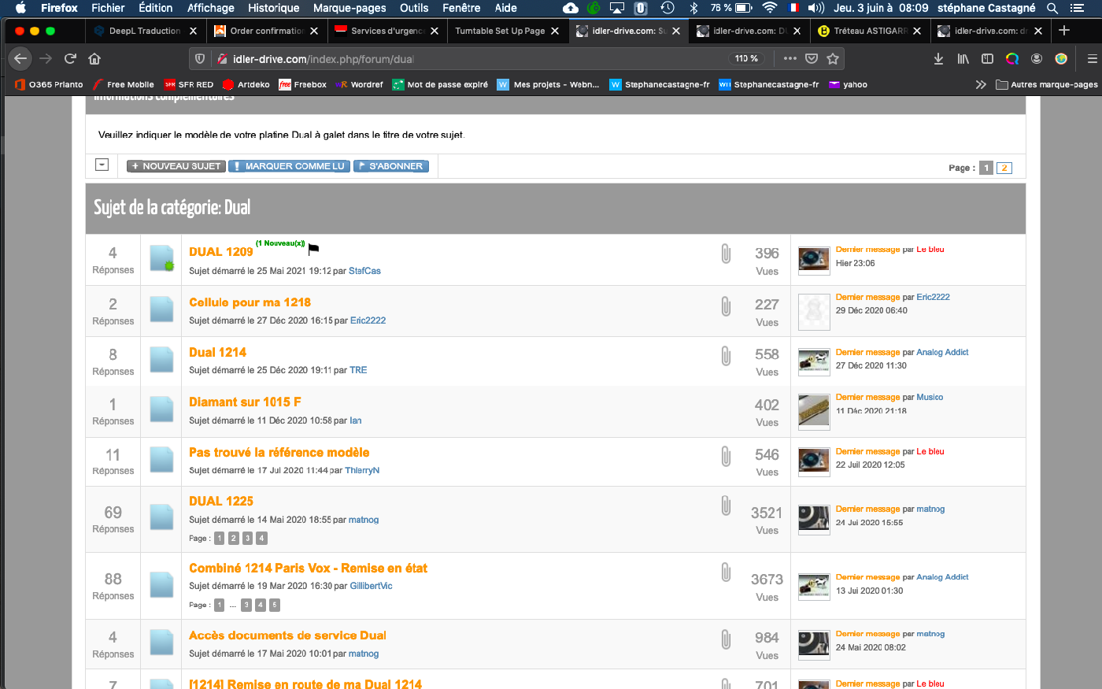The image size is (1102, 689).
Task: Expand the hidden bookmarks overflow chevron
Action: tap(981, 84)
